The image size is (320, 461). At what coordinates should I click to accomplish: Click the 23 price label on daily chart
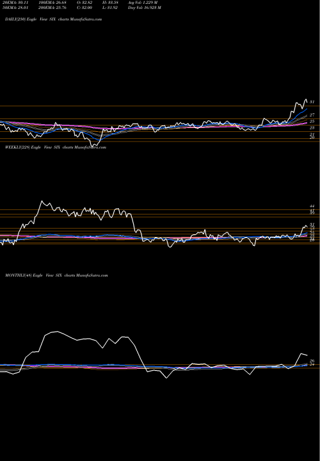pyautogui.click(x=312, y=127)
